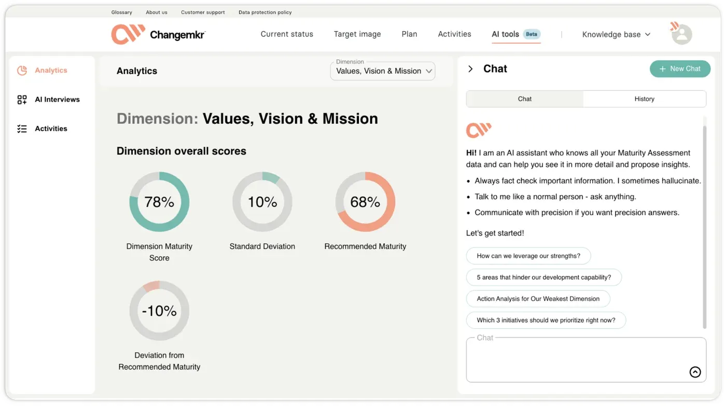Switch to the History tab
Image resolution: width=726 pixels, height=406 pixels.
(645, 99)
